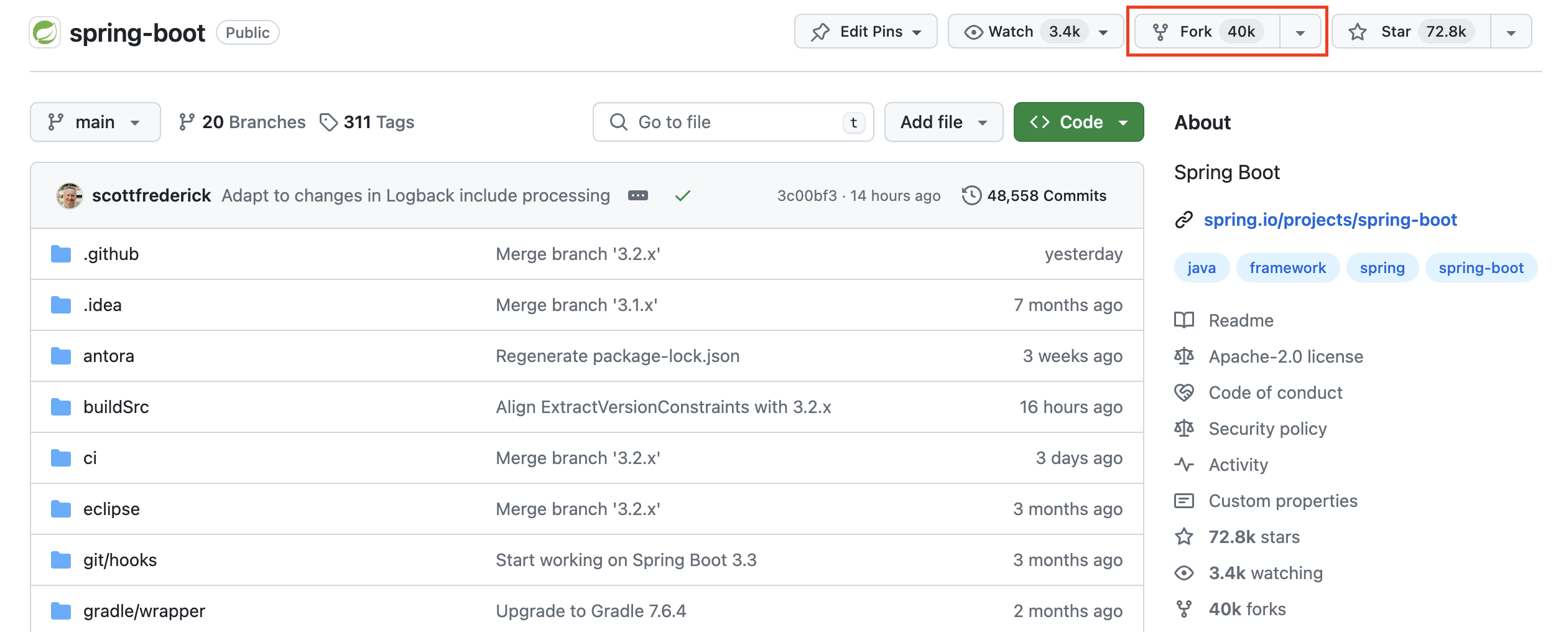This screenshot has height=632, width=1556.
Task: View the 48,558 Commits history
Action: [1034, 195]
